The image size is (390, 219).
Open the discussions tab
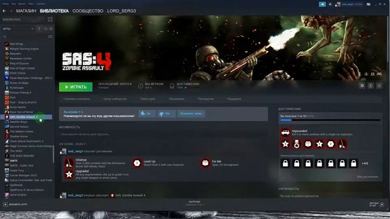point(177,99)
